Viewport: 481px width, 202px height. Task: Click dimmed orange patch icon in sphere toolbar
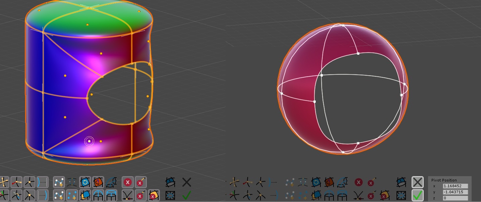[x=329, y=183]
